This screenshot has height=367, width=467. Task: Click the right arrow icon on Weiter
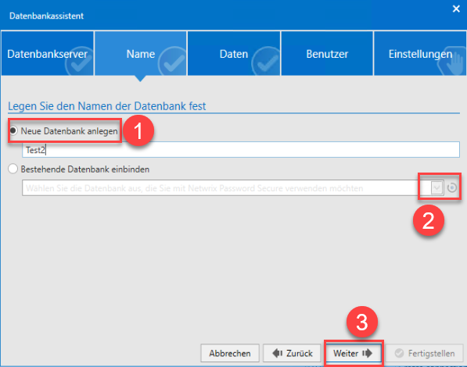click(367, 353)
